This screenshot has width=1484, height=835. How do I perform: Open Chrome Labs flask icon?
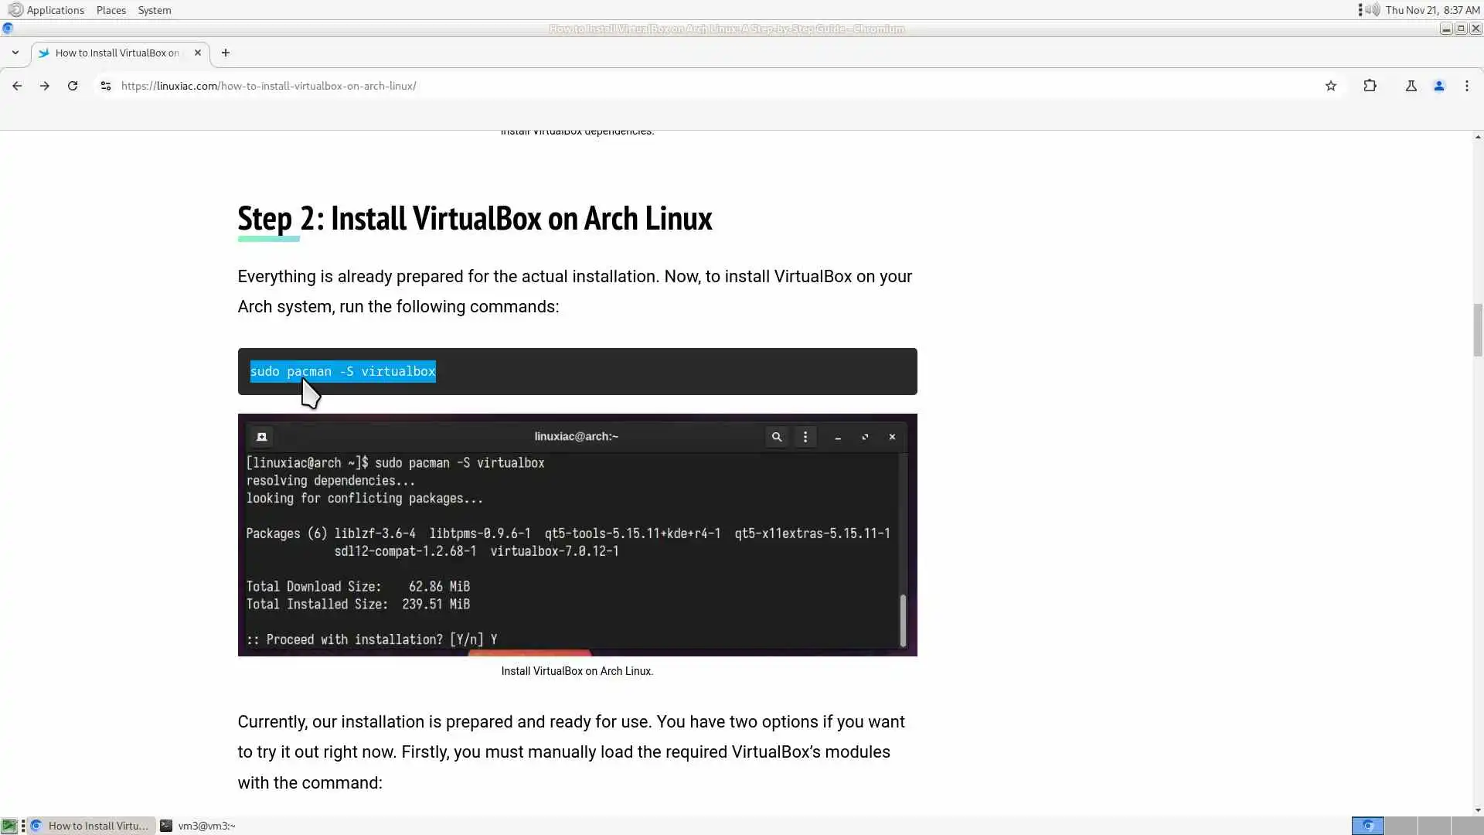coord(1411,86)
